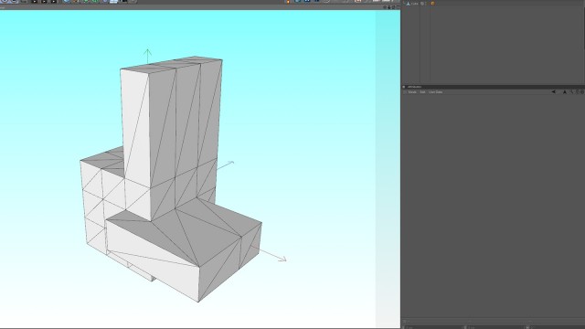Click the search icon in Attributes panel
This screenshot has width=585, height=329.
pos(571,91)
